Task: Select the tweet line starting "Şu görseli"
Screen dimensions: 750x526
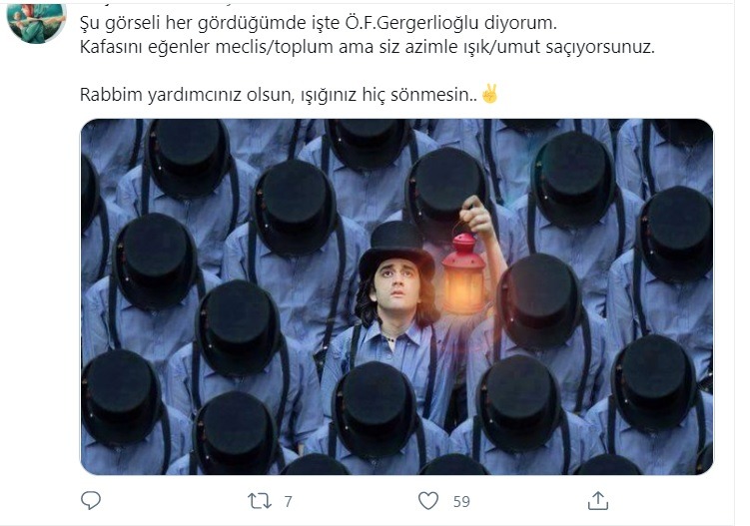Action: 319,23
